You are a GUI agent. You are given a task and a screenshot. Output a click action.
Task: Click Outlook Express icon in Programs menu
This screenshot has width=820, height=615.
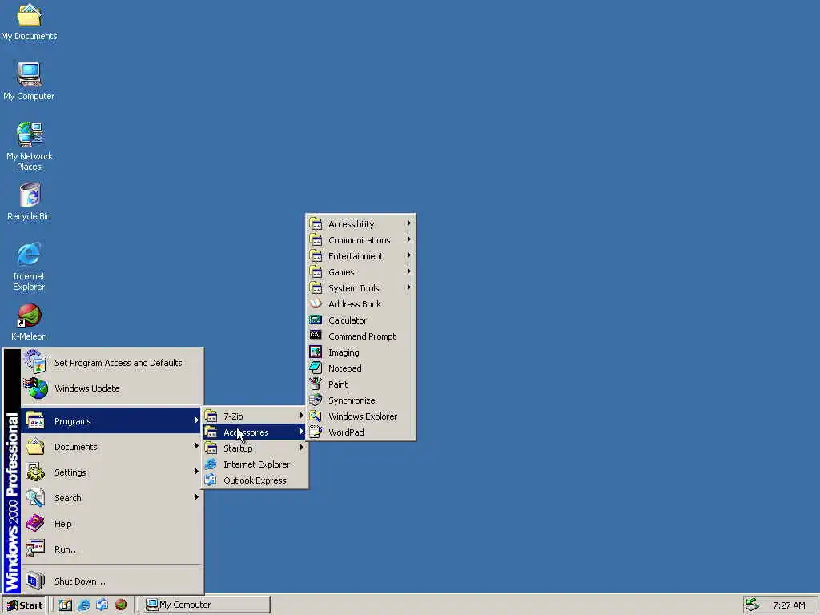(211, 480)
